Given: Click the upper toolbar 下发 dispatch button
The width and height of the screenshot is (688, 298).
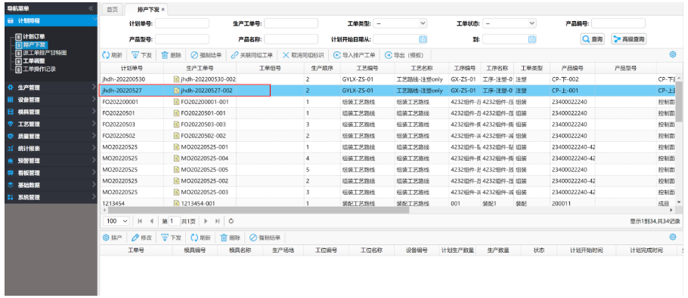Looking at the screenshot, I should [x=141, y=56].
